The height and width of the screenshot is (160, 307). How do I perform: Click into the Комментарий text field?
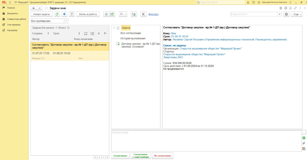(206, 141)
